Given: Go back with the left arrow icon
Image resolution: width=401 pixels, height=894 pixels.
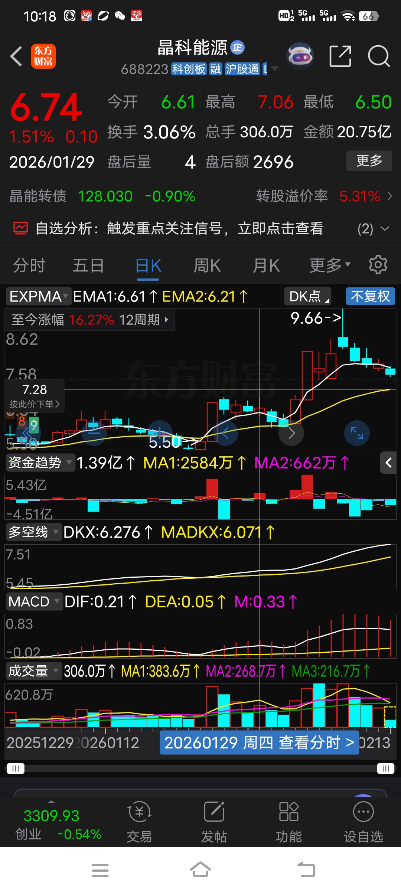Looking at the screenshot, I should click(16, 56).
